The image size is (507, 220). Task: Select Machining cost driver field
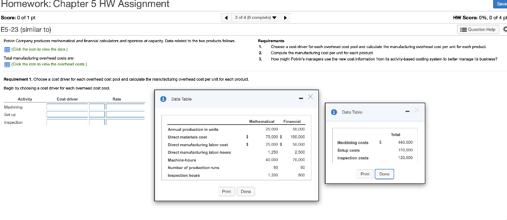click(x=67, y=107)
